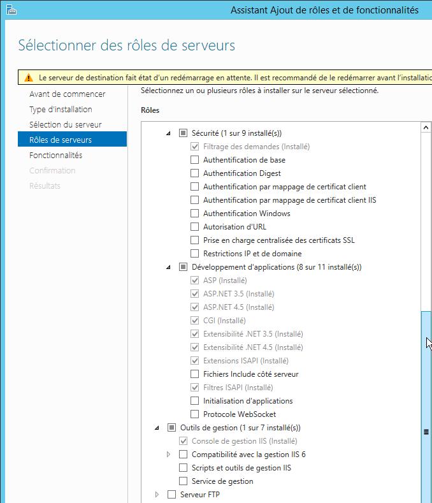Toggle the Développement d'applications group checkbox
The width and height of the screenshot is (432, 503).
pos(183,267)
